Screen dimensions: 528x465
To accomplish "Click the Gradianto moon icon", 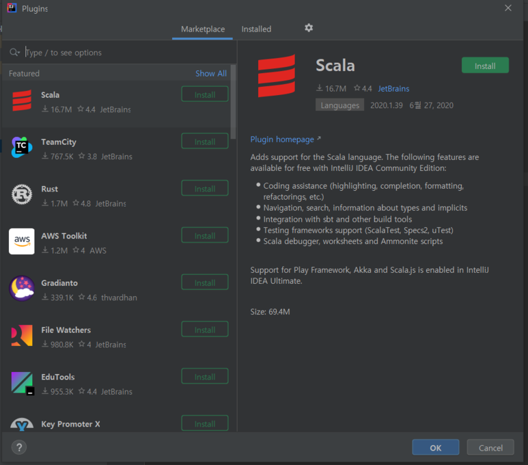I will tap(22, 289).
